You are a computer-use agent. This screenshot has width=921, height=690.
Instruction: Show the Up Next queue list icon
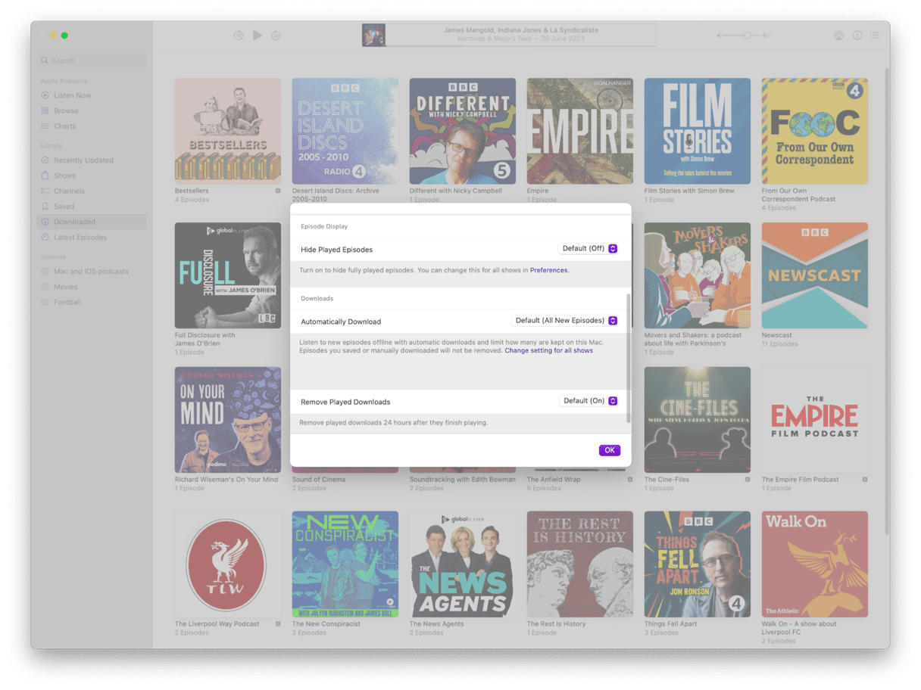tap(875, 36)
